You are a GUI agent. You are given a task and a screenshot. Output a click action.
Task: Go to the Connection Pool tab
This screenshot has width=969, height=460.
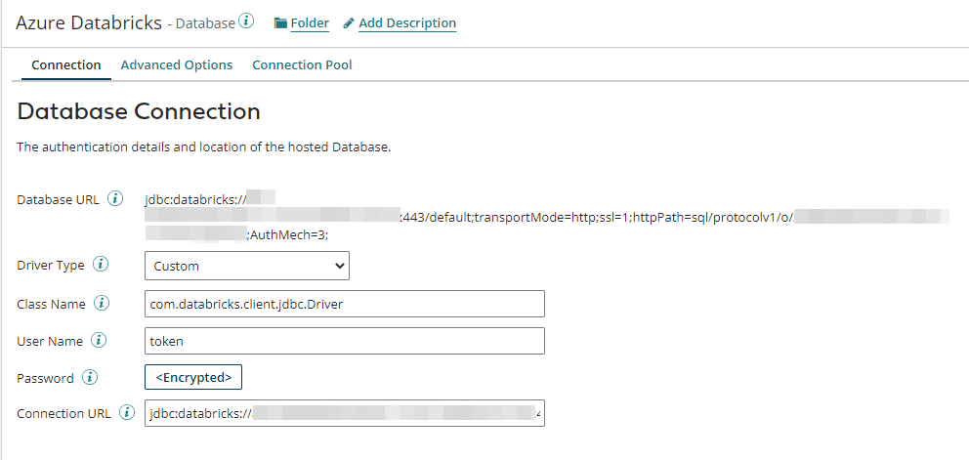click(302, 65)
